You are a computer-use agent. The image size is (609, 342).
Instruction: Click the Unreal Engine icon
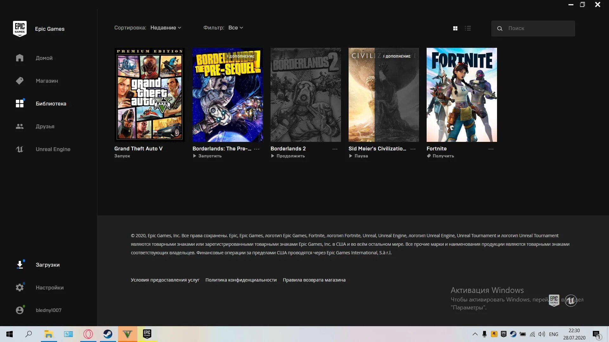pyautogui.click(x=20, y=149)
